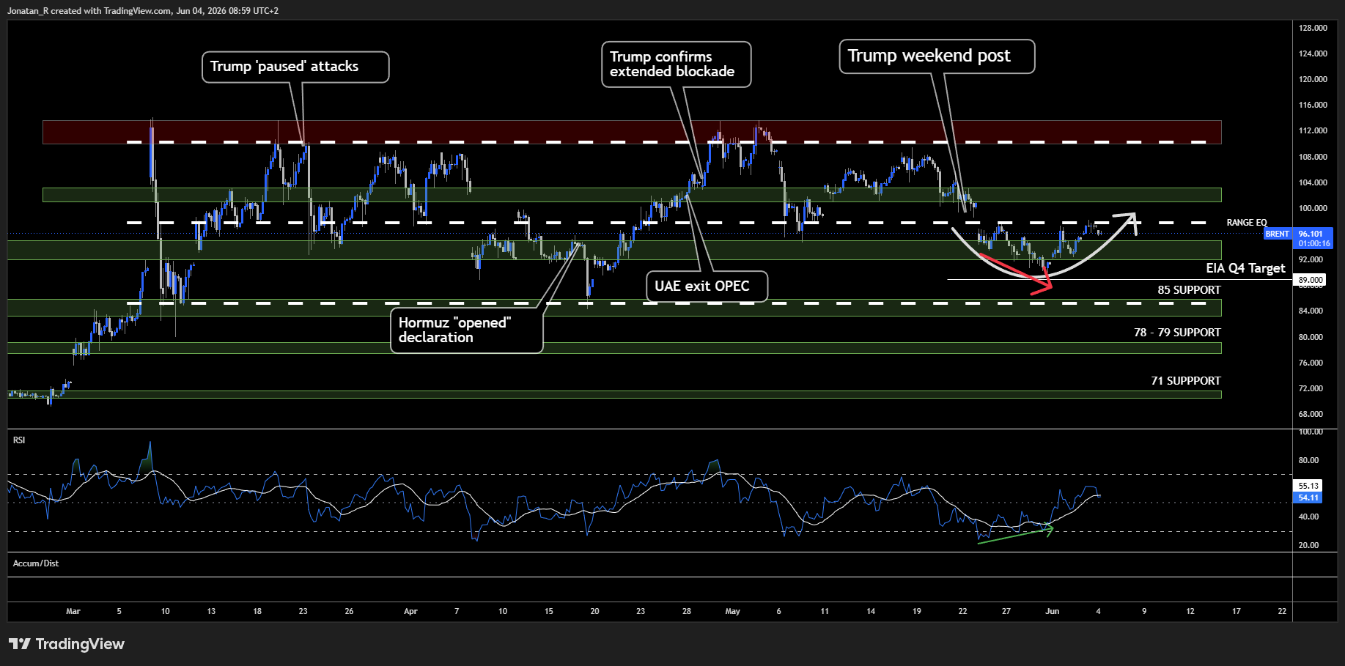This screenshot has height=666, width=1345.
Task: Click 124.000 on the price axis
Action: [1313, 53]
